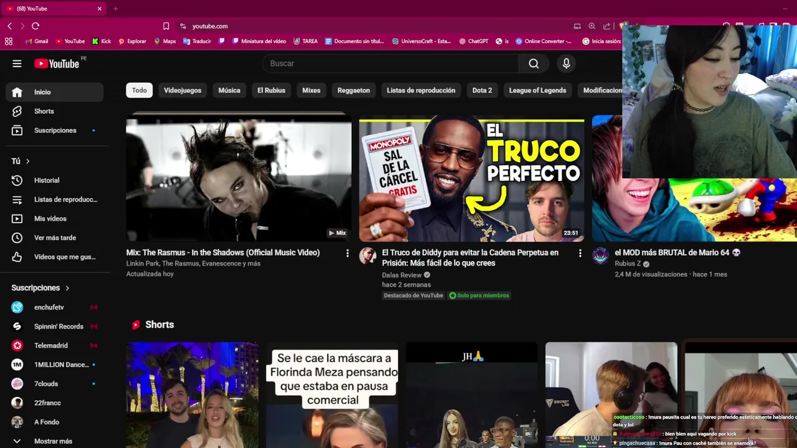Expand the Tú section
Viewport: 797px width, 448px height.
click(21, 161)
